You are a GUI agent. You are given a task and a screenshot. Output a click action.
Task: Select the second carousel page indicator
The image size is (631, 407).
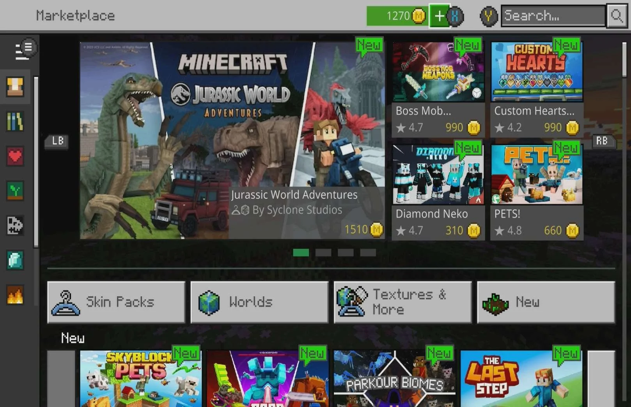tap(323, 252)
